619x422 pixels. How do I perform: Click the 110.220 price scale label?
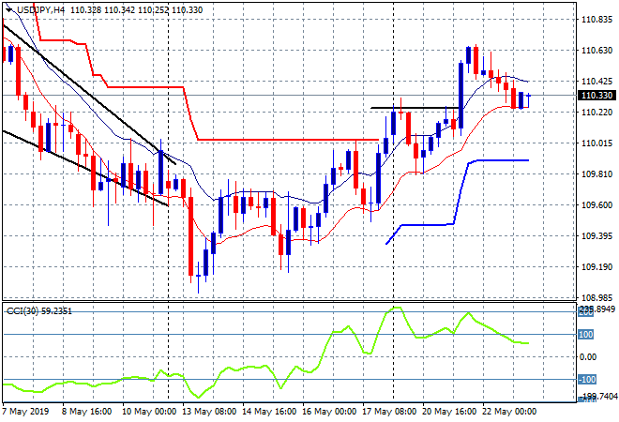(596, 113)
